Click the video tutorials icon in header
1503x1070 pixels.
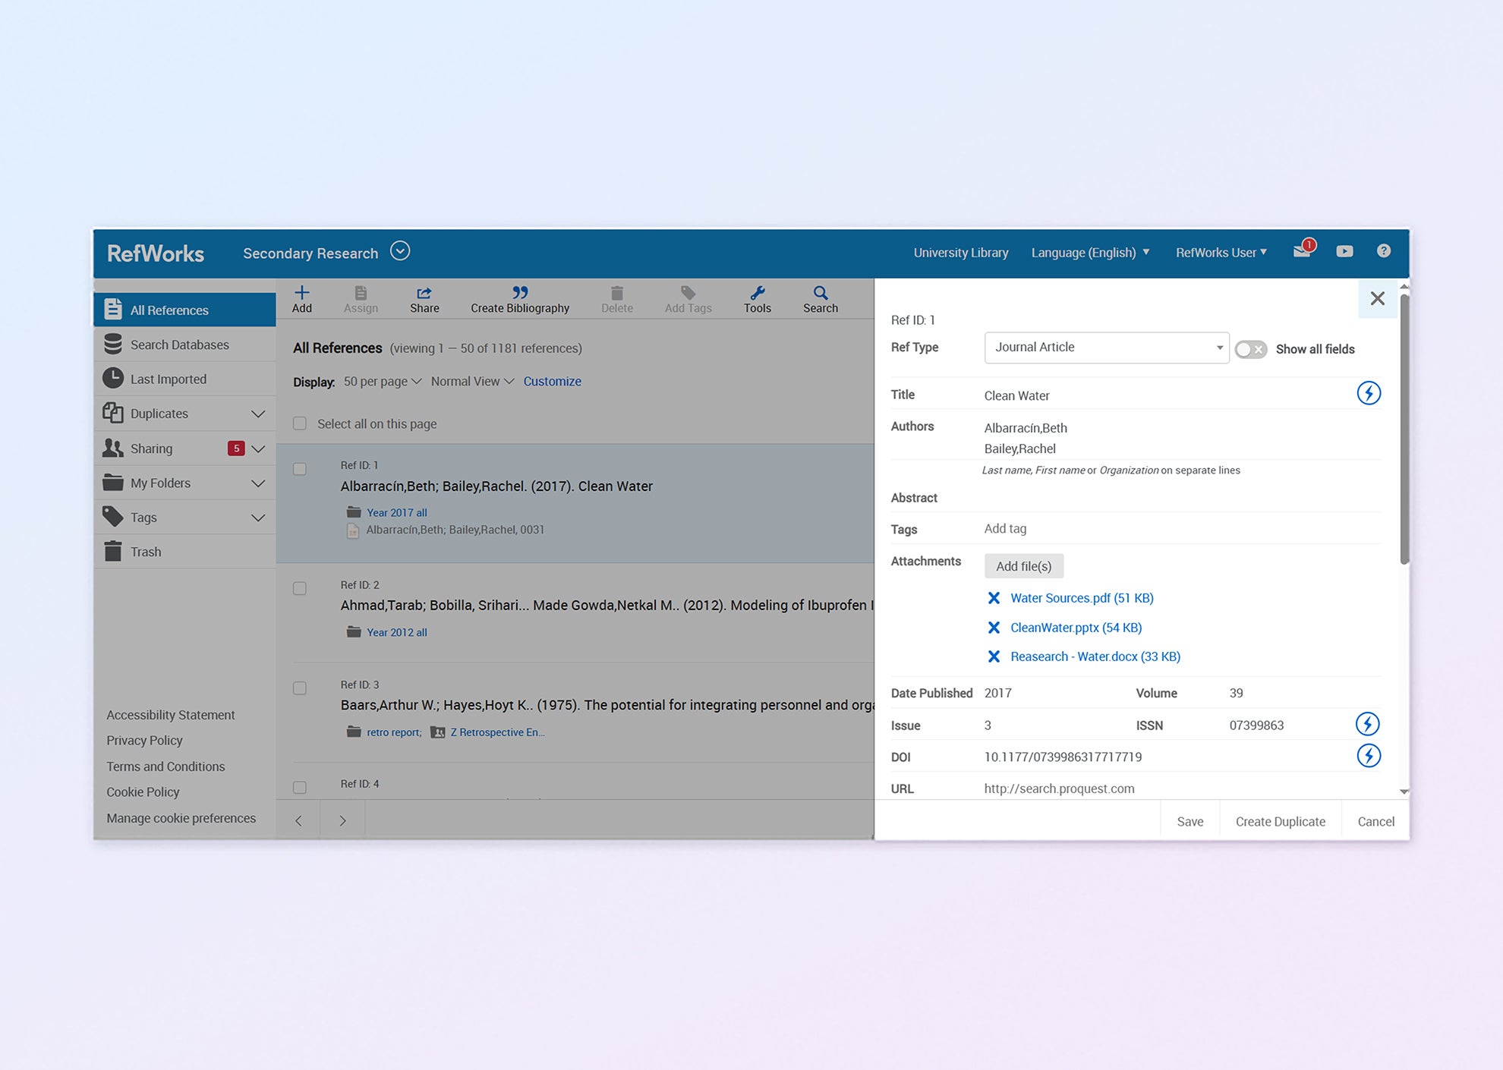[1344, 251]
